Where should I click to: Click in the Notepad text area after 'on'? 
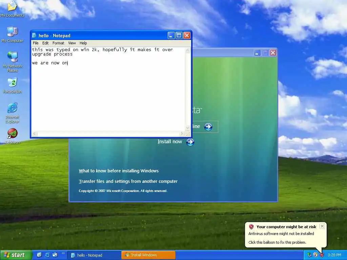[68, 63]
